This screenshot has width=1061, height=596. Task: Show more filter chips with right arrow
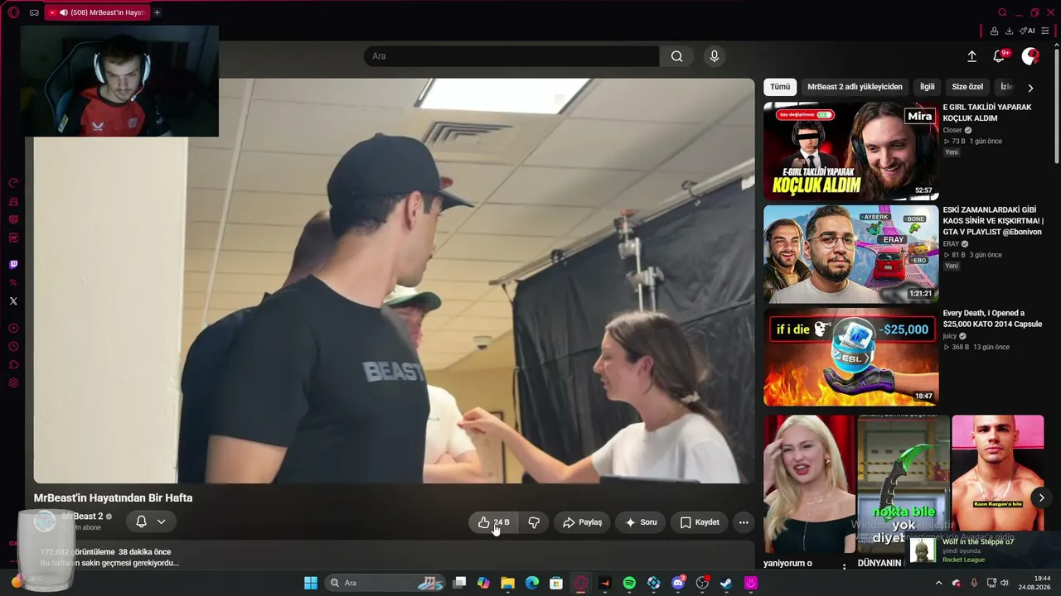pyautogui.click(x=1030, y=88)
